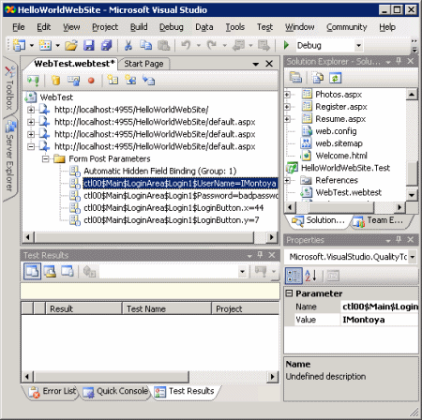This screenshot has width=422, height=420.
Task: Sort properties alphabetically with the A-Z icon
Action: click(x=311, y=276)
